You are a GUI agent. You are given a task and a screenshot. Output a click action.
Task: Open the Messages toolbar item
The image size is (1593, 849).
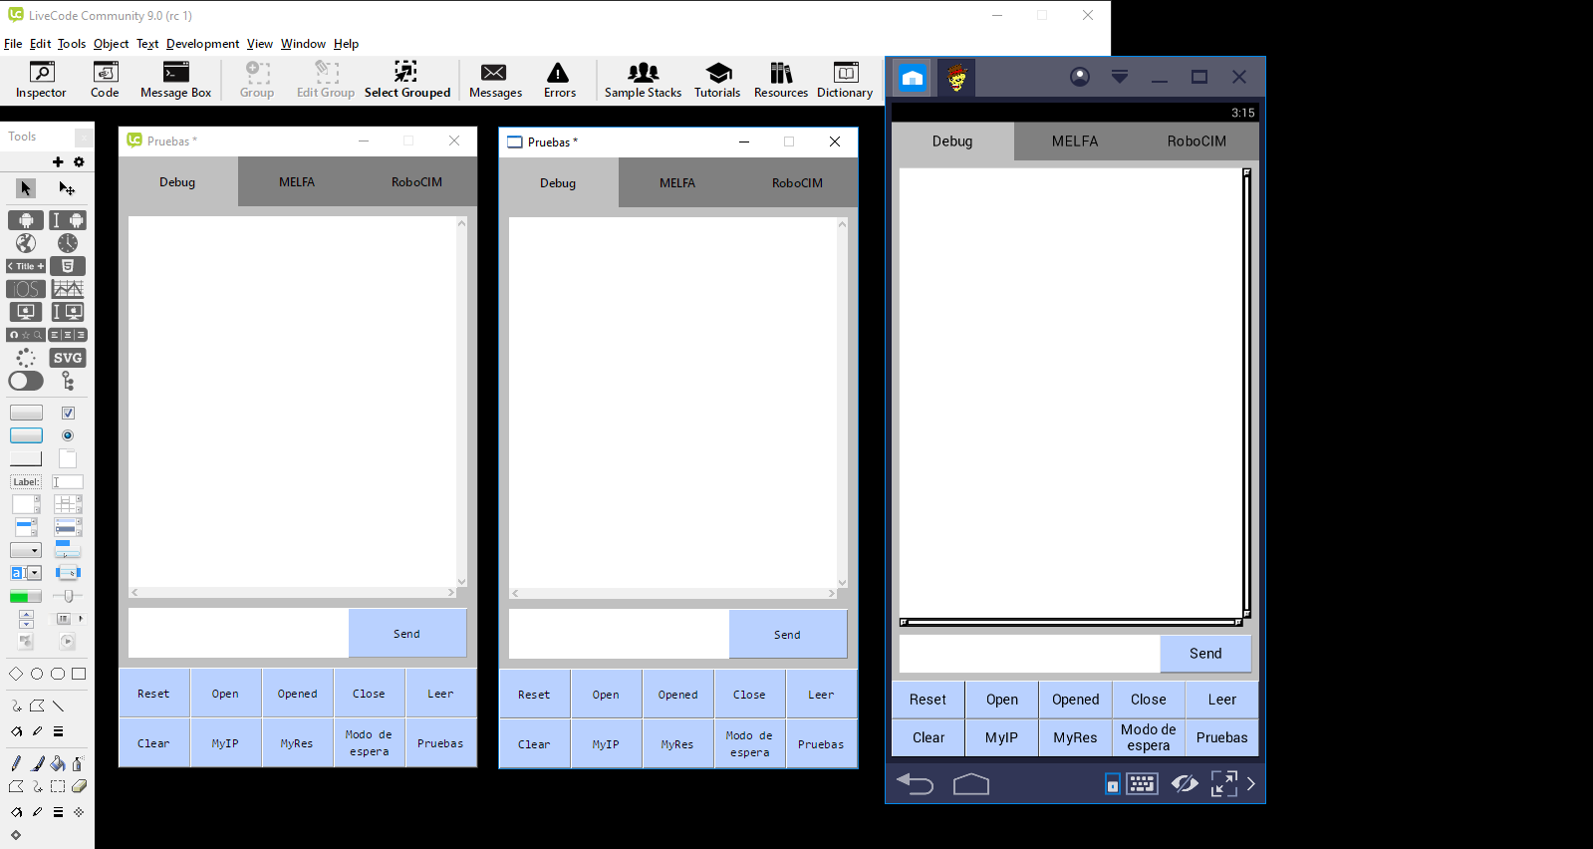pyautogui.click(x=495, y=80)
